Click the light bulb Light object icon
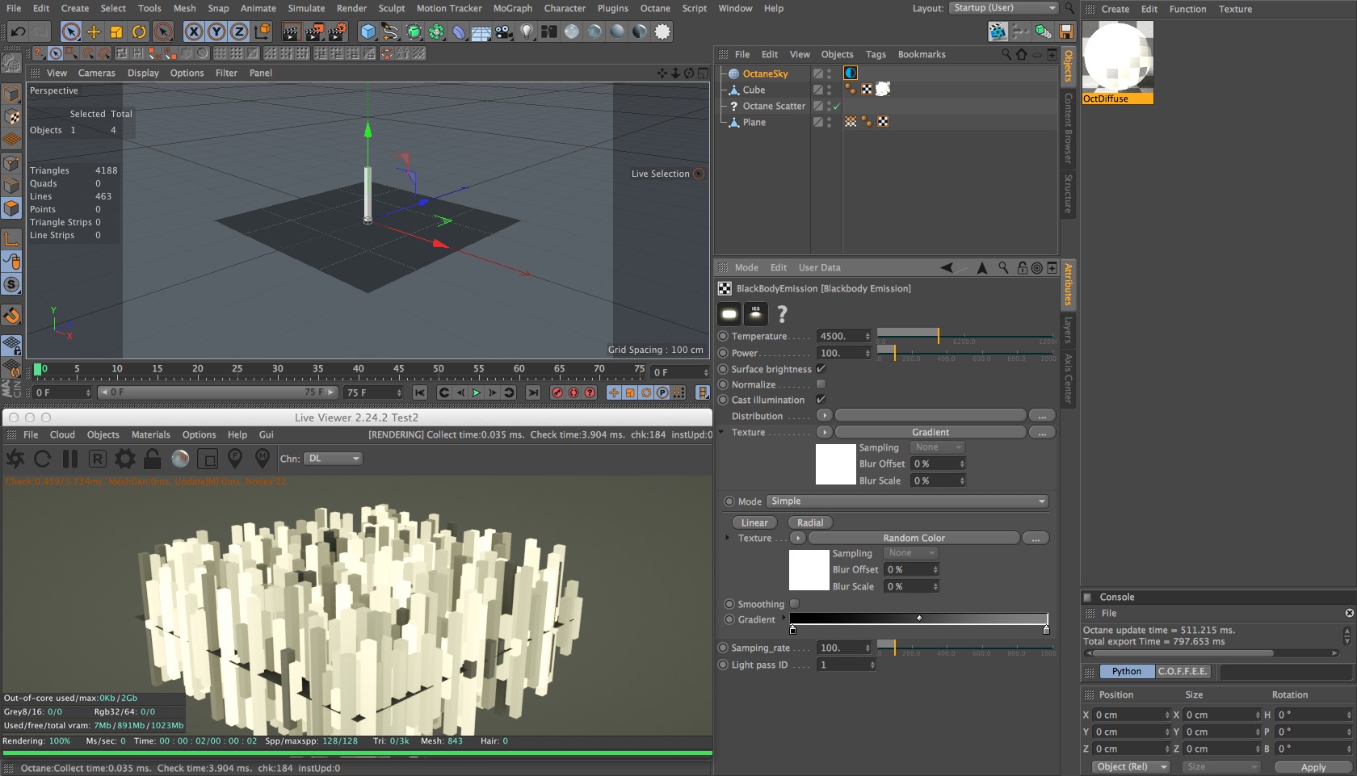1357x776 pixels. click(x=527, y=31)
